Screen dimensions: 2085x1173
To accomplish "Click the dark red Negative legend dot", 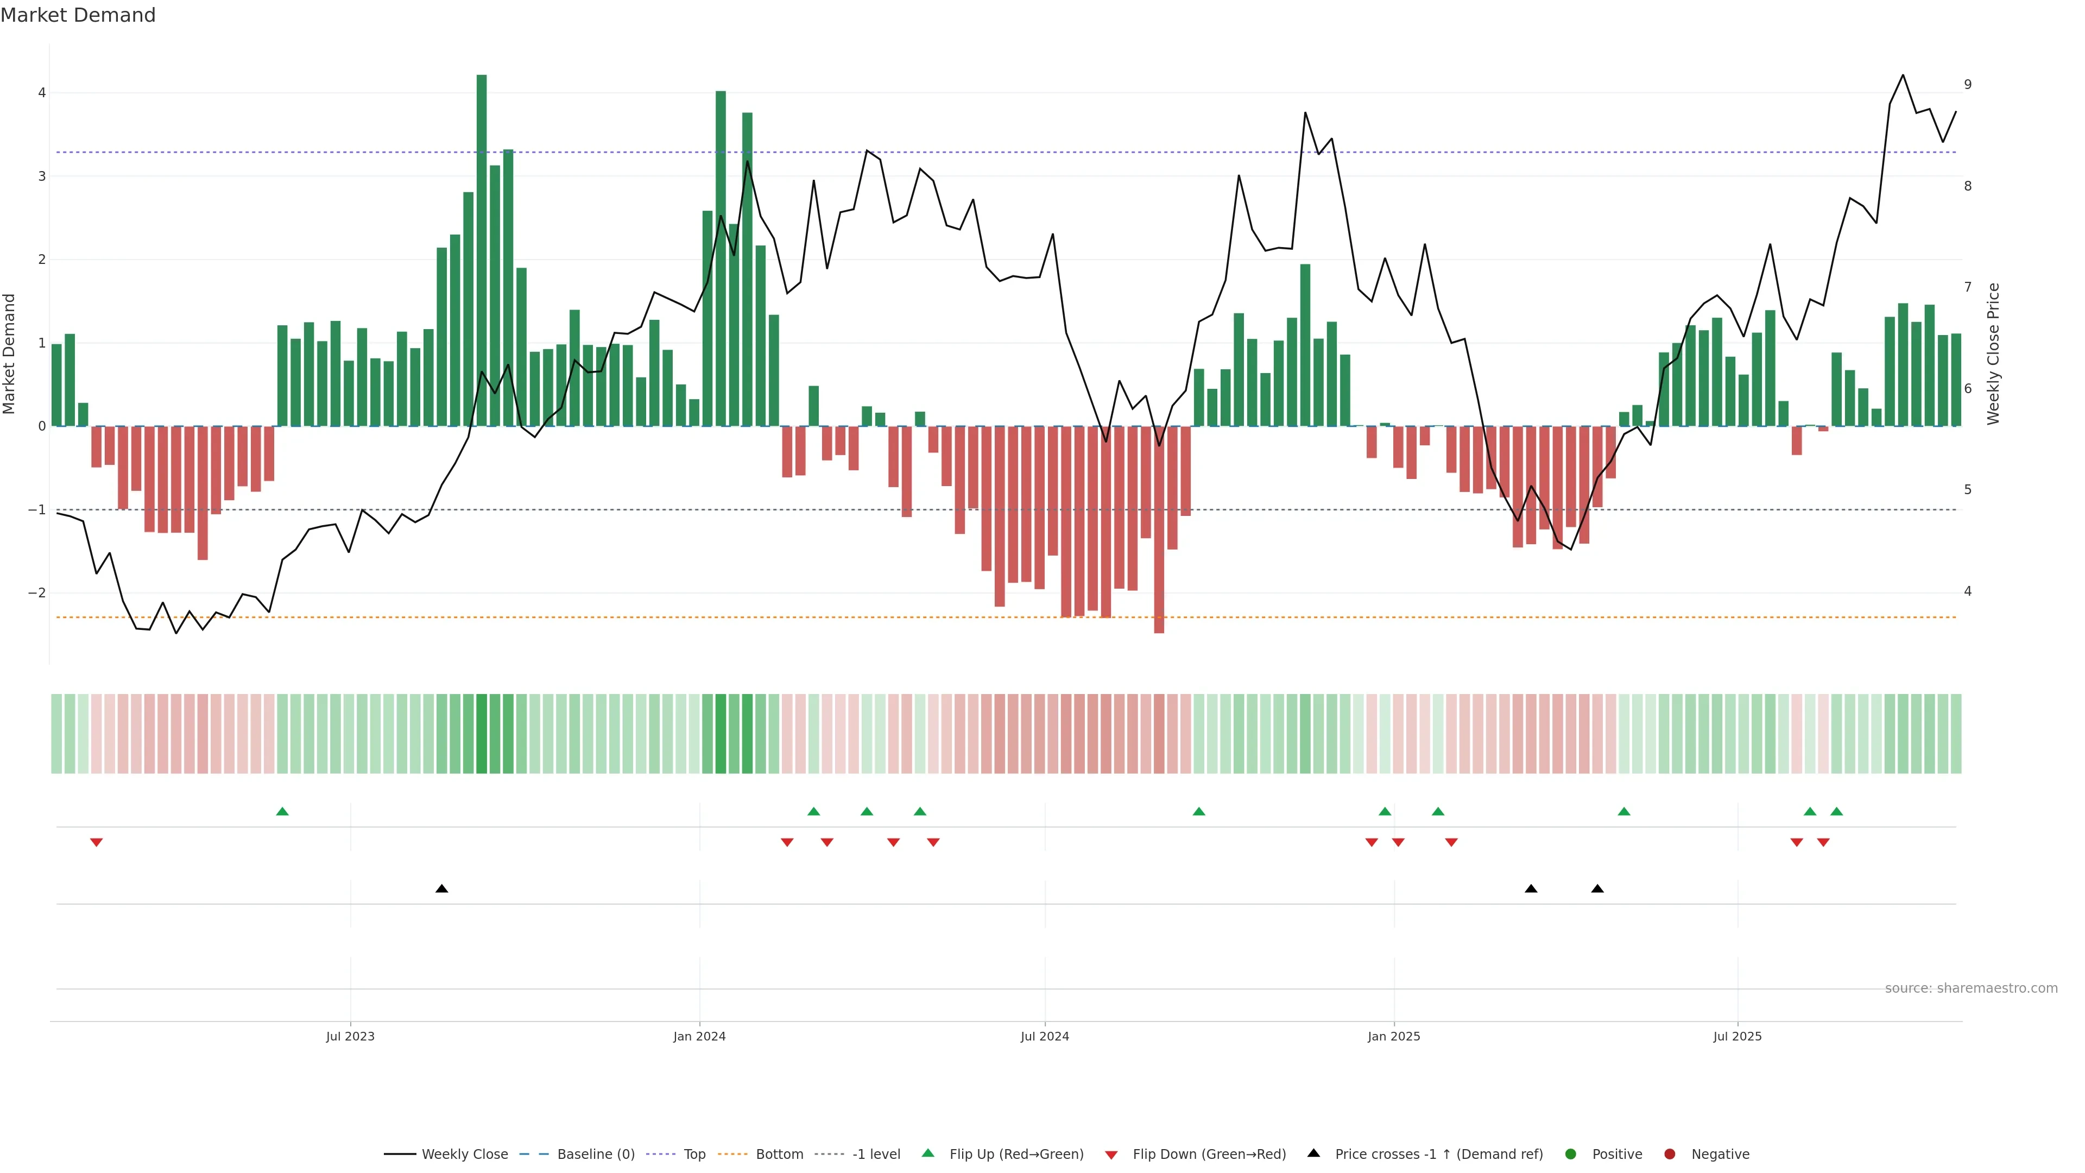I will pos(1669,1153).
